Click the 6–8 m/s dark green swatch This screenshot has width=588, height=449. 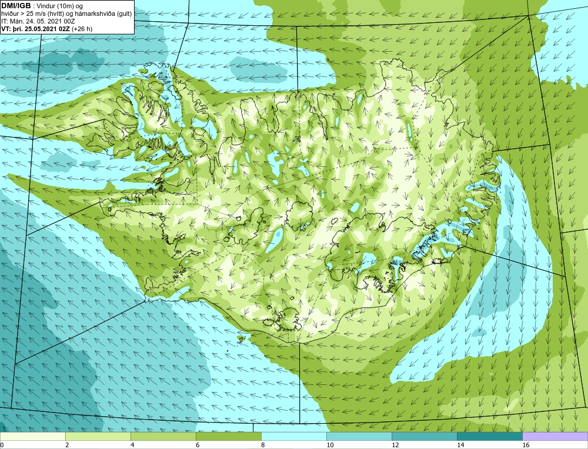coord(228,436)
